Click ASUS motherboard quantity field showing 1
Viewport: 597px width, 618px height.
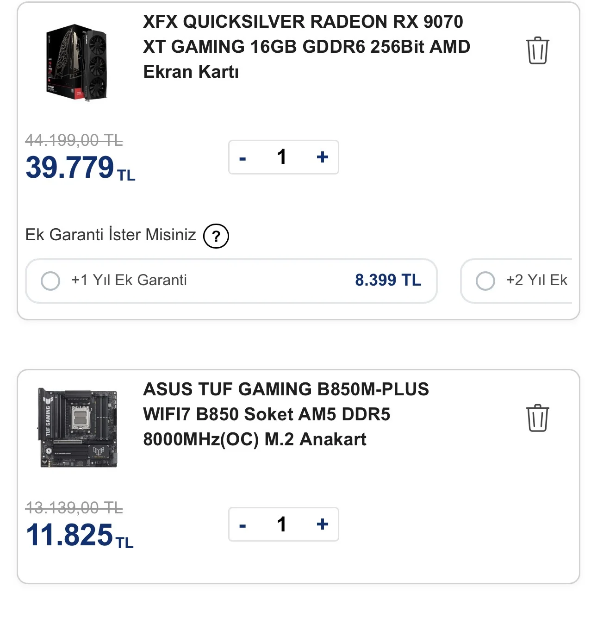[x=282, y=524]
